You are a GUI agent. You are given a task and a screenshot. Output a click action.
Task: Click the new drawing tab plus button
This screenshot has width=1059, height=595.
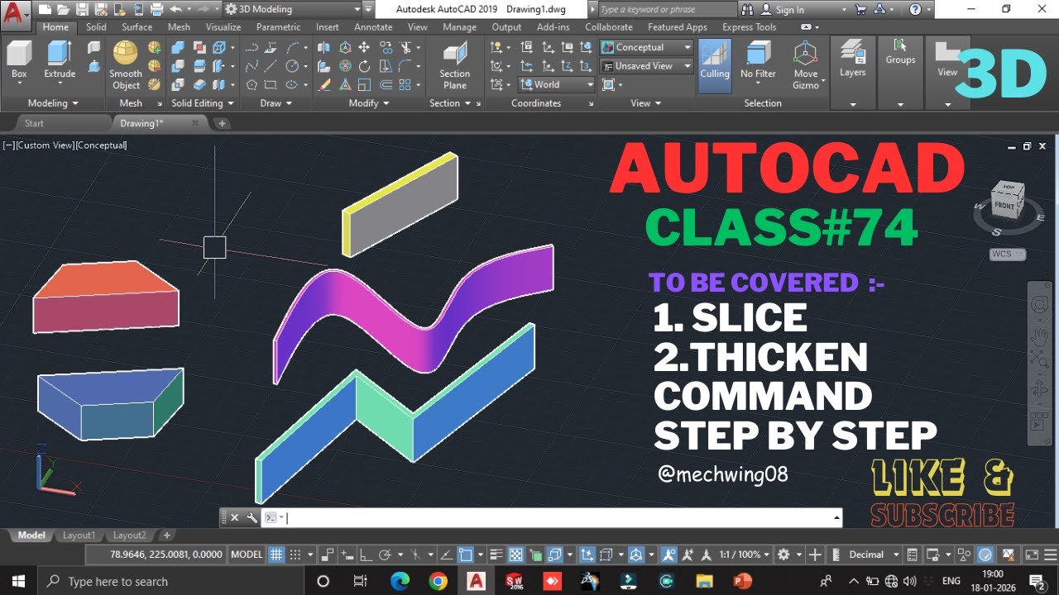(221, 123)
